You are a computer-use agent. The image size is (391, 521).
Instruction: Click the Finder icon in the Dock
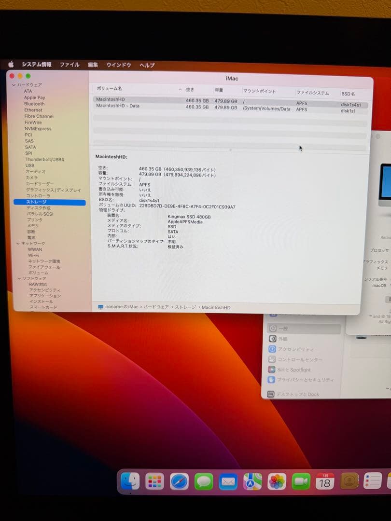point(130,481)
